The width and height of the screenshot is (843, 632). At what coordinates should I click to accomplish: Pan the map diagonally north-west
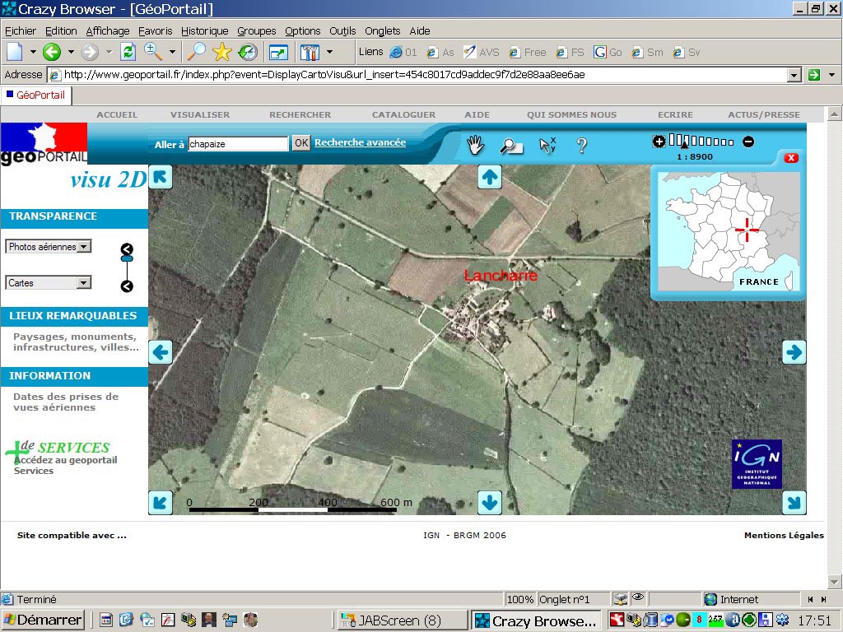[x=161, y=177]
